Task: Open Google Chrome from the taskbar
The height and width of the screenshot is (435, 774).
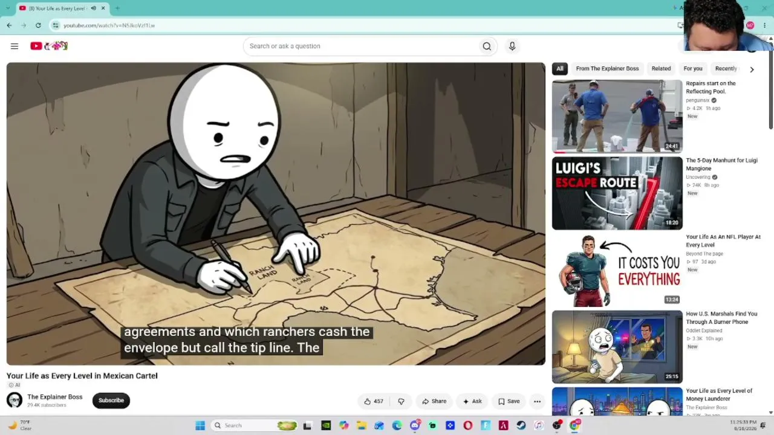Action: pyautogui.click(x=574, y=425)
